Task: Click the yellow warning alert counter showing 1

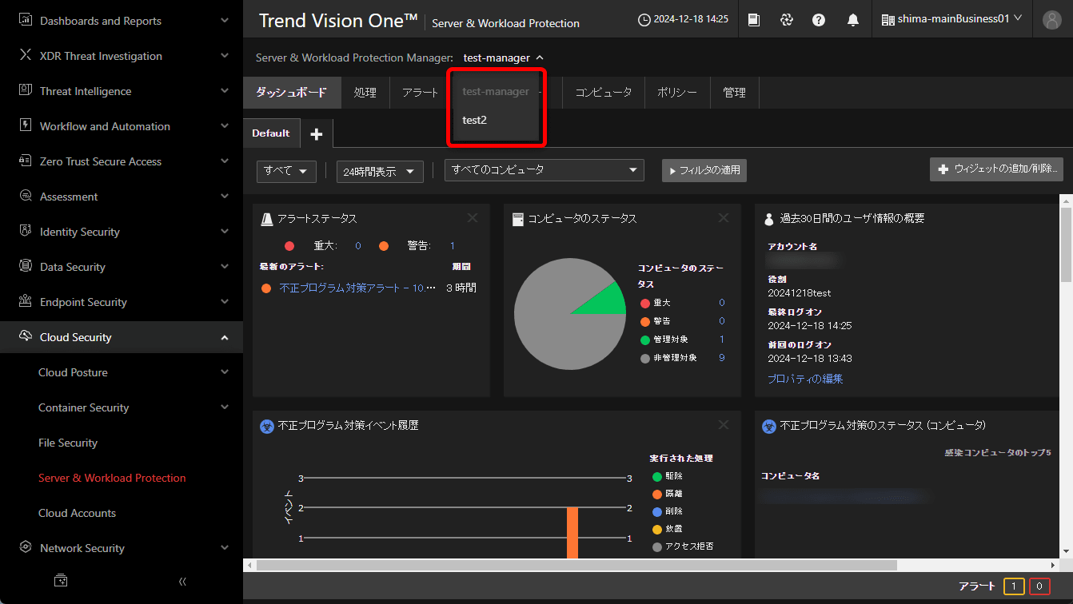Action: 1014,586
